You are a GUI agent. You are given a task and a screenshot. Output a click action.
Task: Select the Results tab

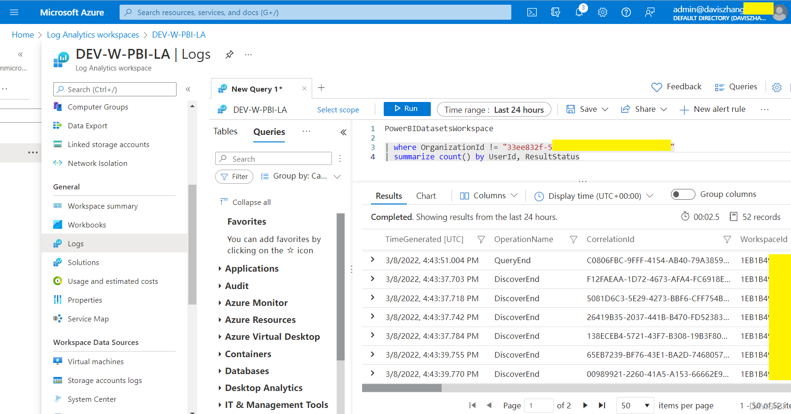coord(389,196)
